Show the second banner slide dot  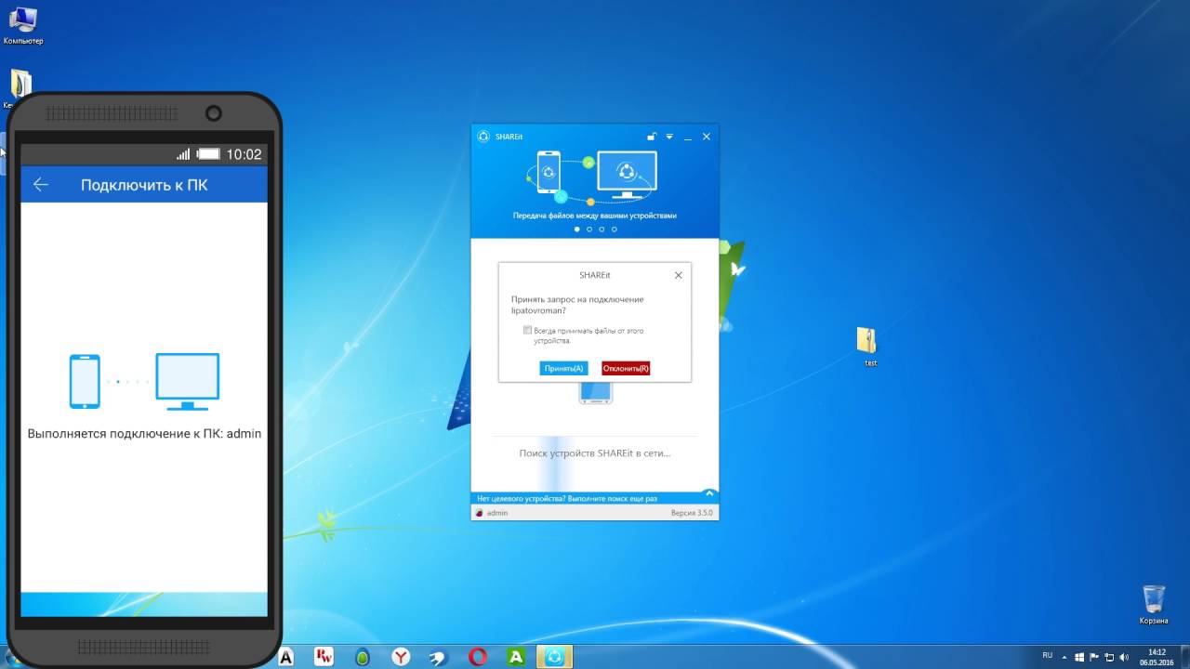[588, 229]
